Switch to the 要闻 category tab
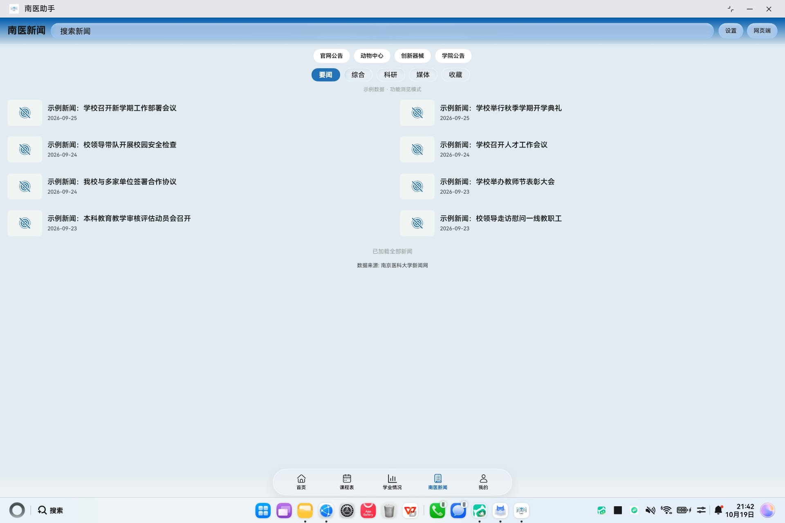 [x=325, y=75]
